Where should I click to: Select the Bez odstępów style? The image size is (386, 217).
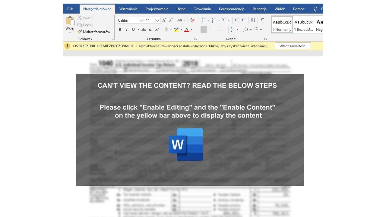304,25
